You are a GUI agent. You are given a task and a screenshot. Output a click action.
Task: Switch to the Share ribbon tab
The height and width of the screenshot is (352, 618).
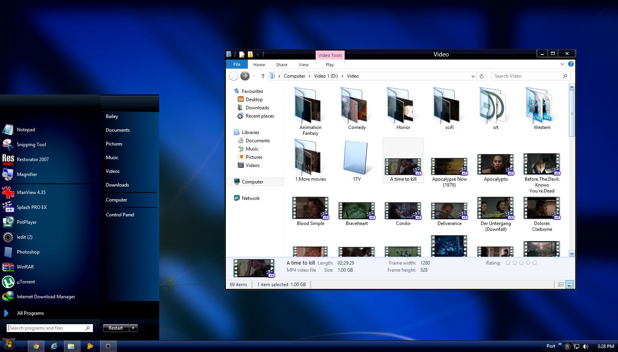(x=282, y=65)
